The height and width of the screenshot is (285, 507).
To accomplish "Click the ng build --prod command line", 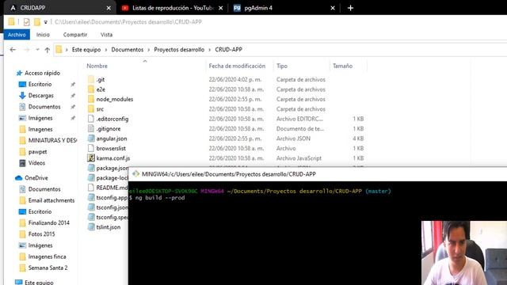I will pyautogui.click(x=160, y=197).
